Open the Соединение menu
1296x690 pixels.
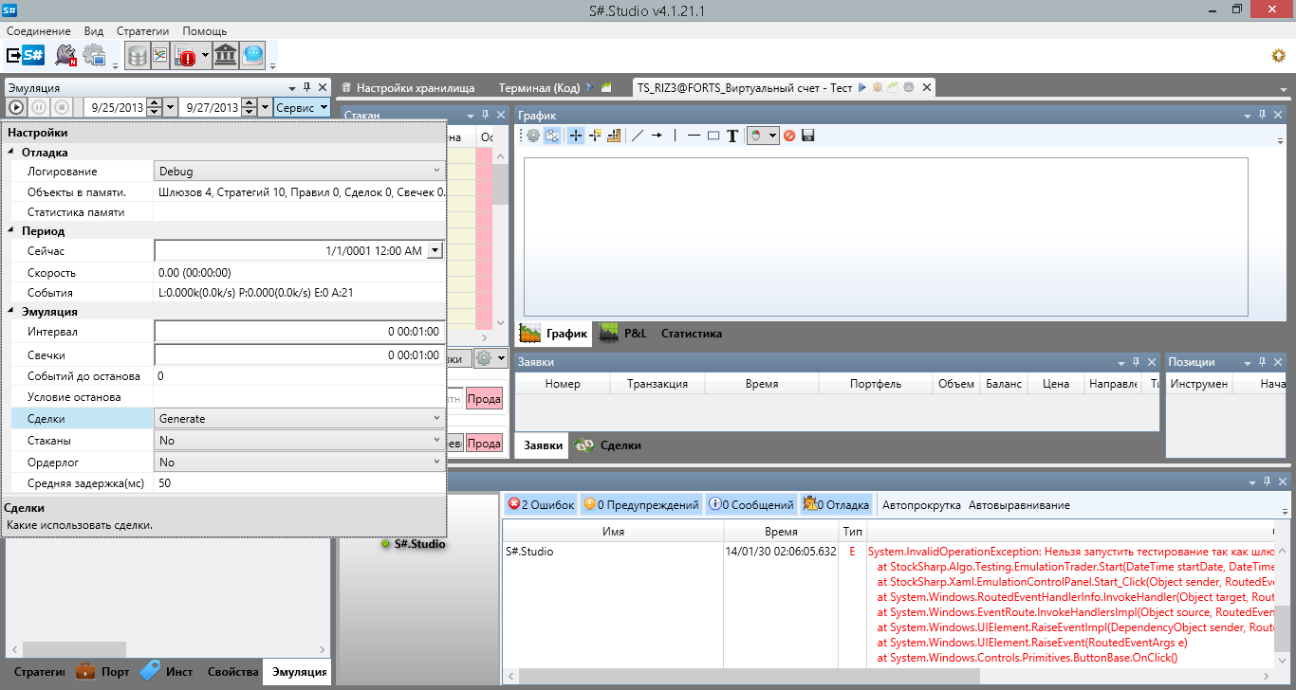click(x=39, y=31)
